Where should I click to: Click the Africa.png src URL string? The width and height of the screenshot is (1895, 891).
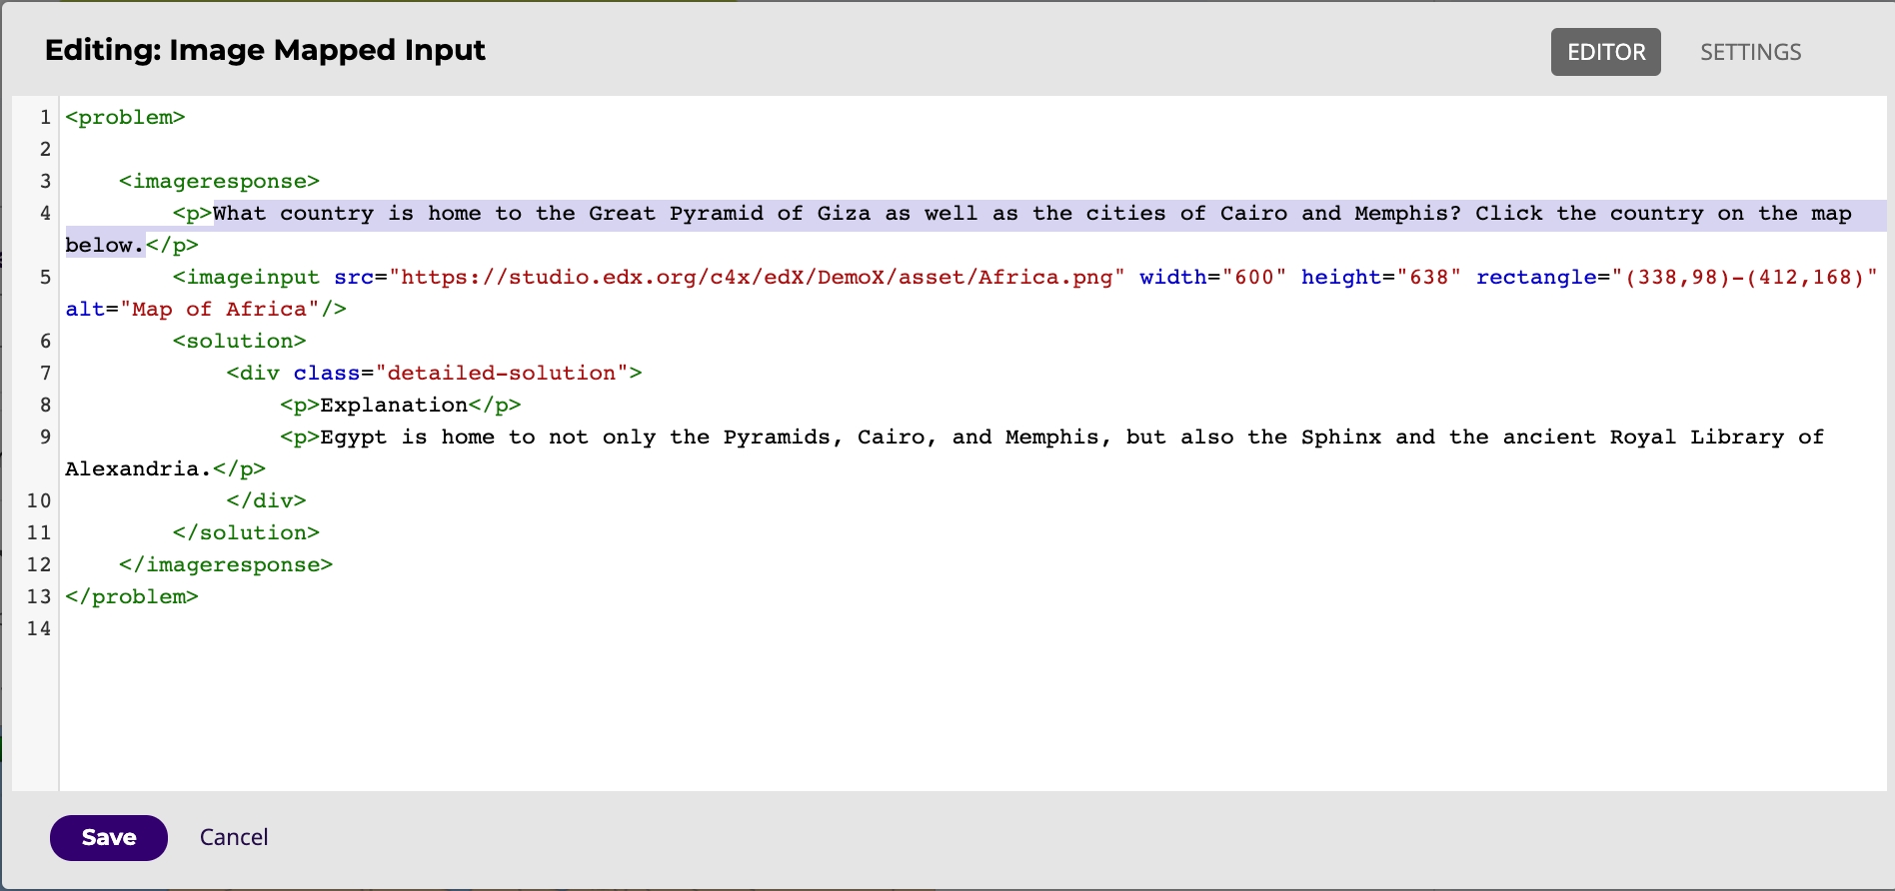(x=757, y=278)
